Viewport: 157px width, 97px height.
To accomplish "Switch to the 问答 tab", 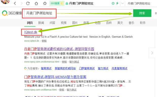I will (52, 23).
